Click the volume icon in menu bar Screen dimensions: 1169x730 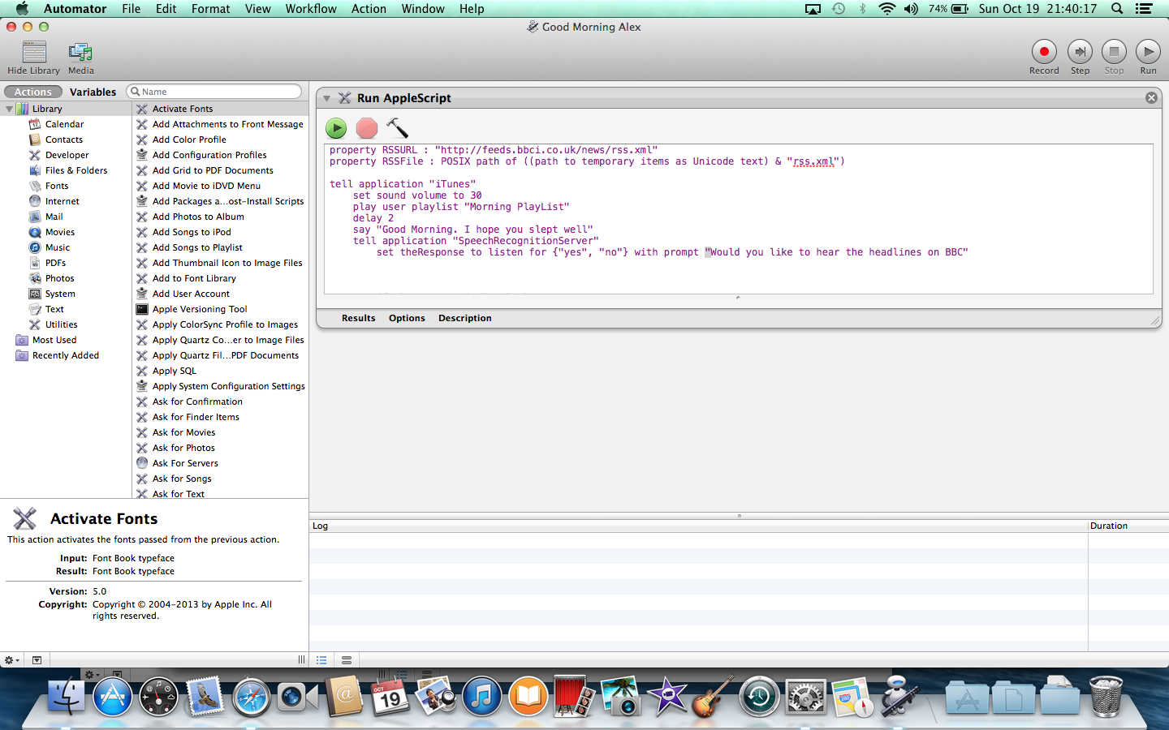(x=912, y=9)
